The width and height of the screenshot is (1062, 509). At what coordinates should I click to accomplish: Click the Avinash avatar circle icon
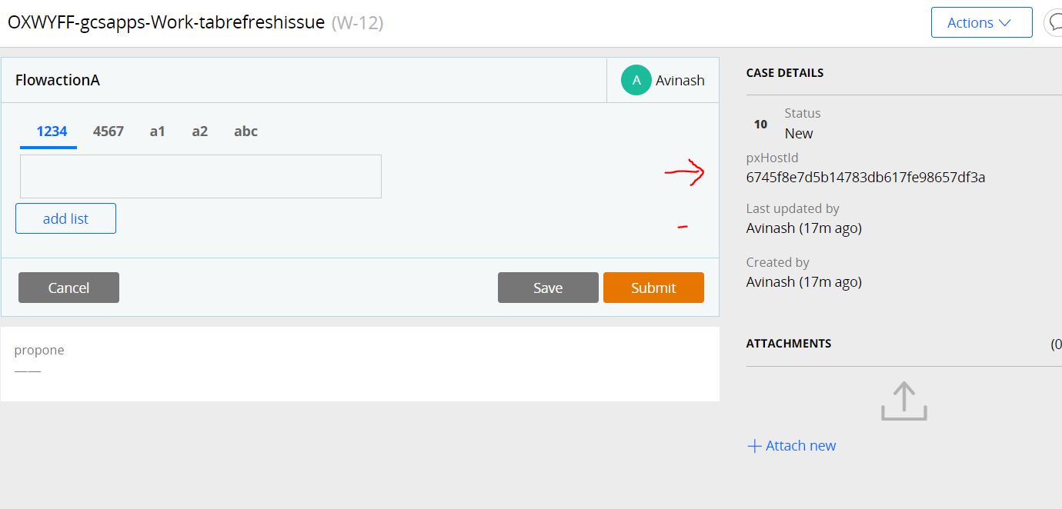(x=636, y=80)
